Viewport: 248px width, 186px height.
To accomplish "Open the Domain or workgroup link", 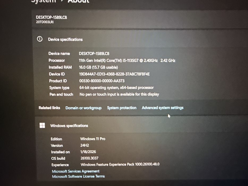I will click(x=83, y=108).
